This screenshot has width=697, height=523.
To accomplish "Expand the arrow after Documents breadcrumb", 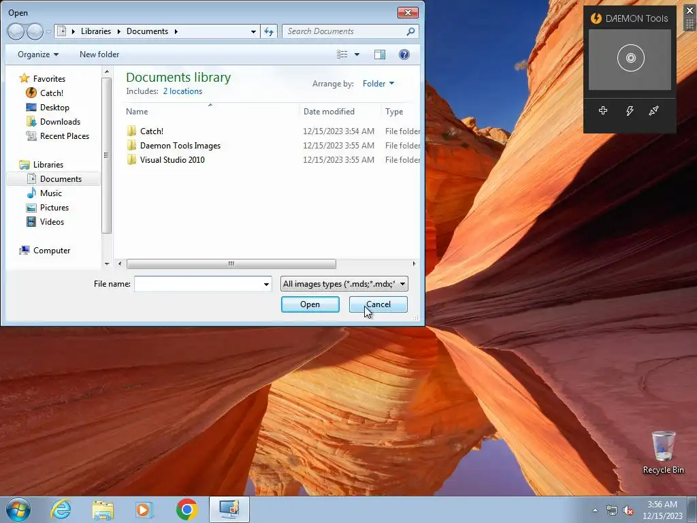I will click(x=176, y=31).
